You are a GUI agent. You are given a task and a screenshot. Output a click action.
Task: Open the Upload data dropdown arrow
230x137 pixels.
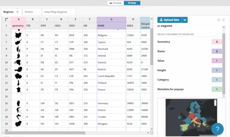click(185, 20)
